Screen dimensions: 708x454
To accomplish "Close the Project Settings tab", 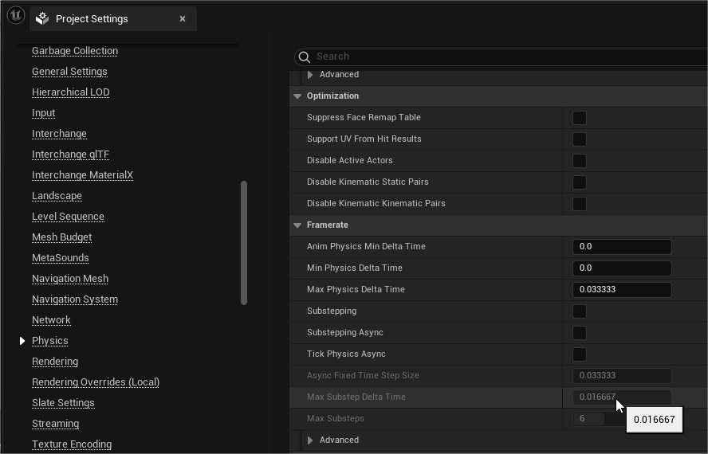I will tap(183, 19).
